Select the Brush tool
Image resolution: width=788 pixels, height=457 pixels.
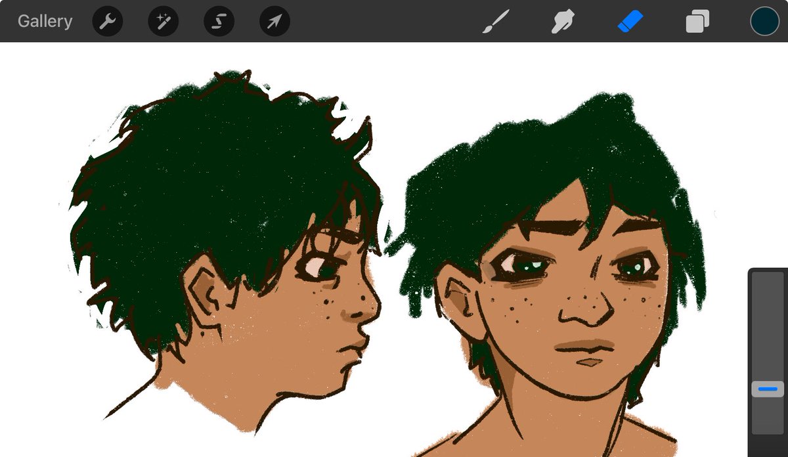point(496,22)
